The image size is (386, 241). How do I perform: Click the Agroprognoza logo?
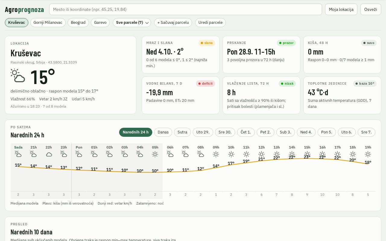point(24,9)
